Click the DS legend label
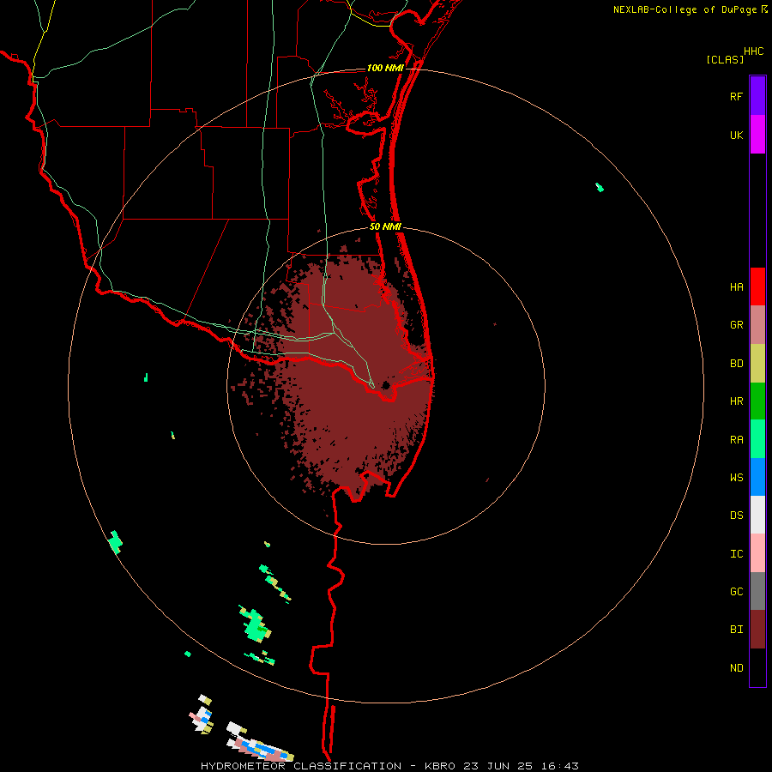 pos(736,516)
